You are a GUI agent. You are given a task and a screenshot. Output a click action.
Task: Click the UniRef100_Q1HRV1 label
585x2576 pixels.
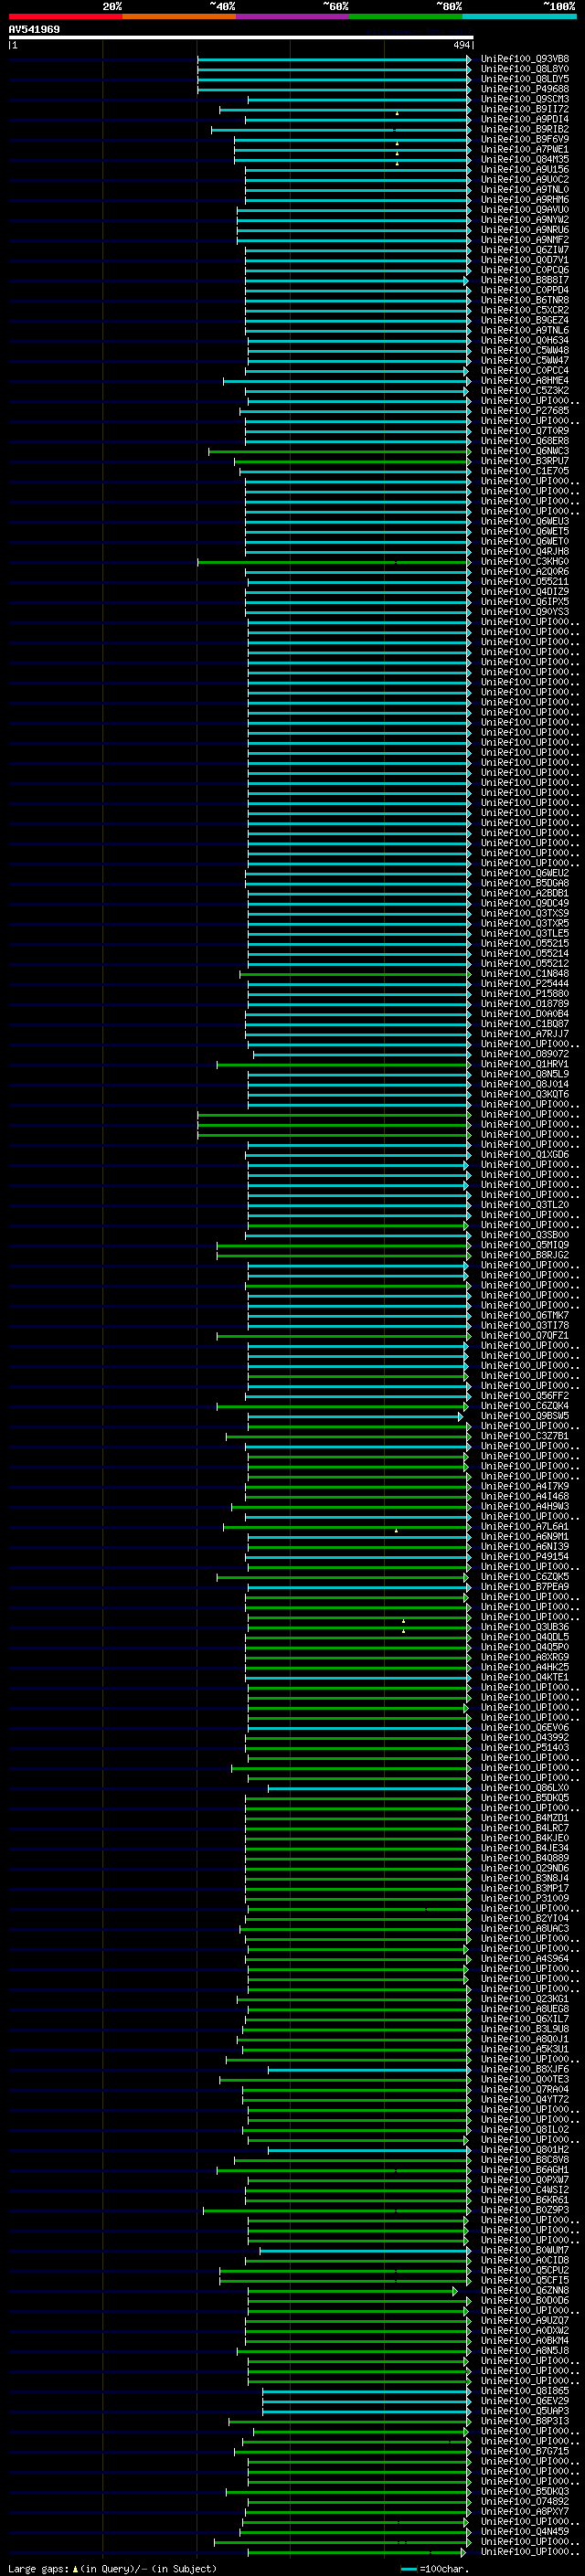[525, 1064]
